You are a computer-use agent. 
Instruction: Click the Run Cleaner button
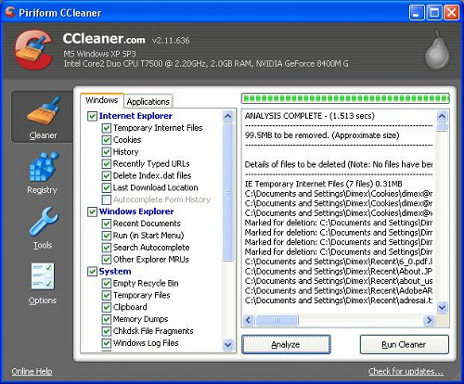pyautogui.click(x=405, y=344)
